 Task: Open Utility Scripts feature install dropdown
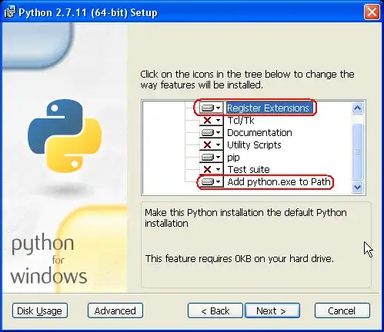coord(211,144)
